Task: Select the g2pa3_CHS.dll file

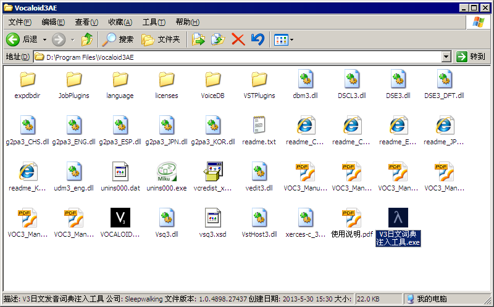Action: (x=27, y=131)
